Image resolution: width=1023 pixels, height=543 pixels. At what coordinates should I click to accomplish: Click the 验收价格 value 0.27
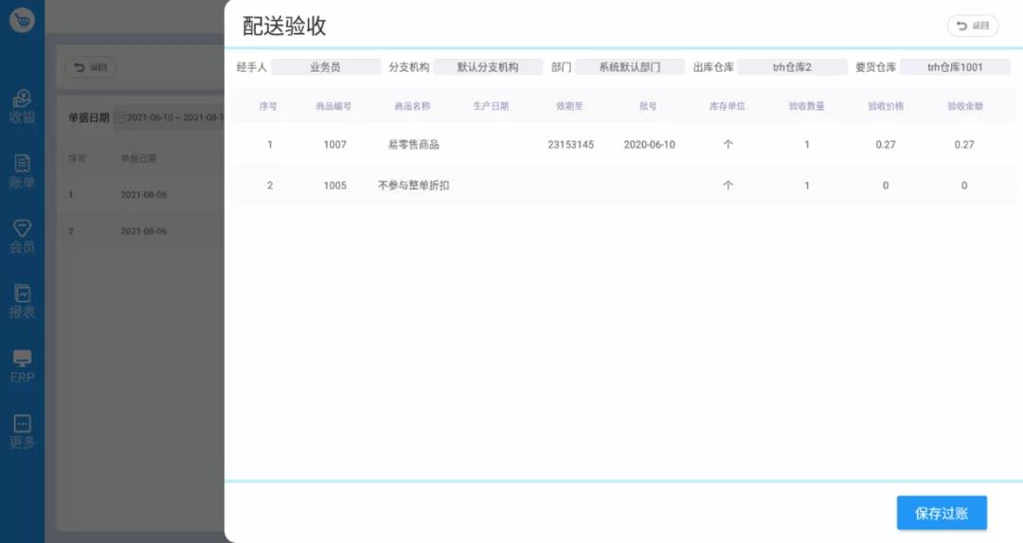(886, 145)
